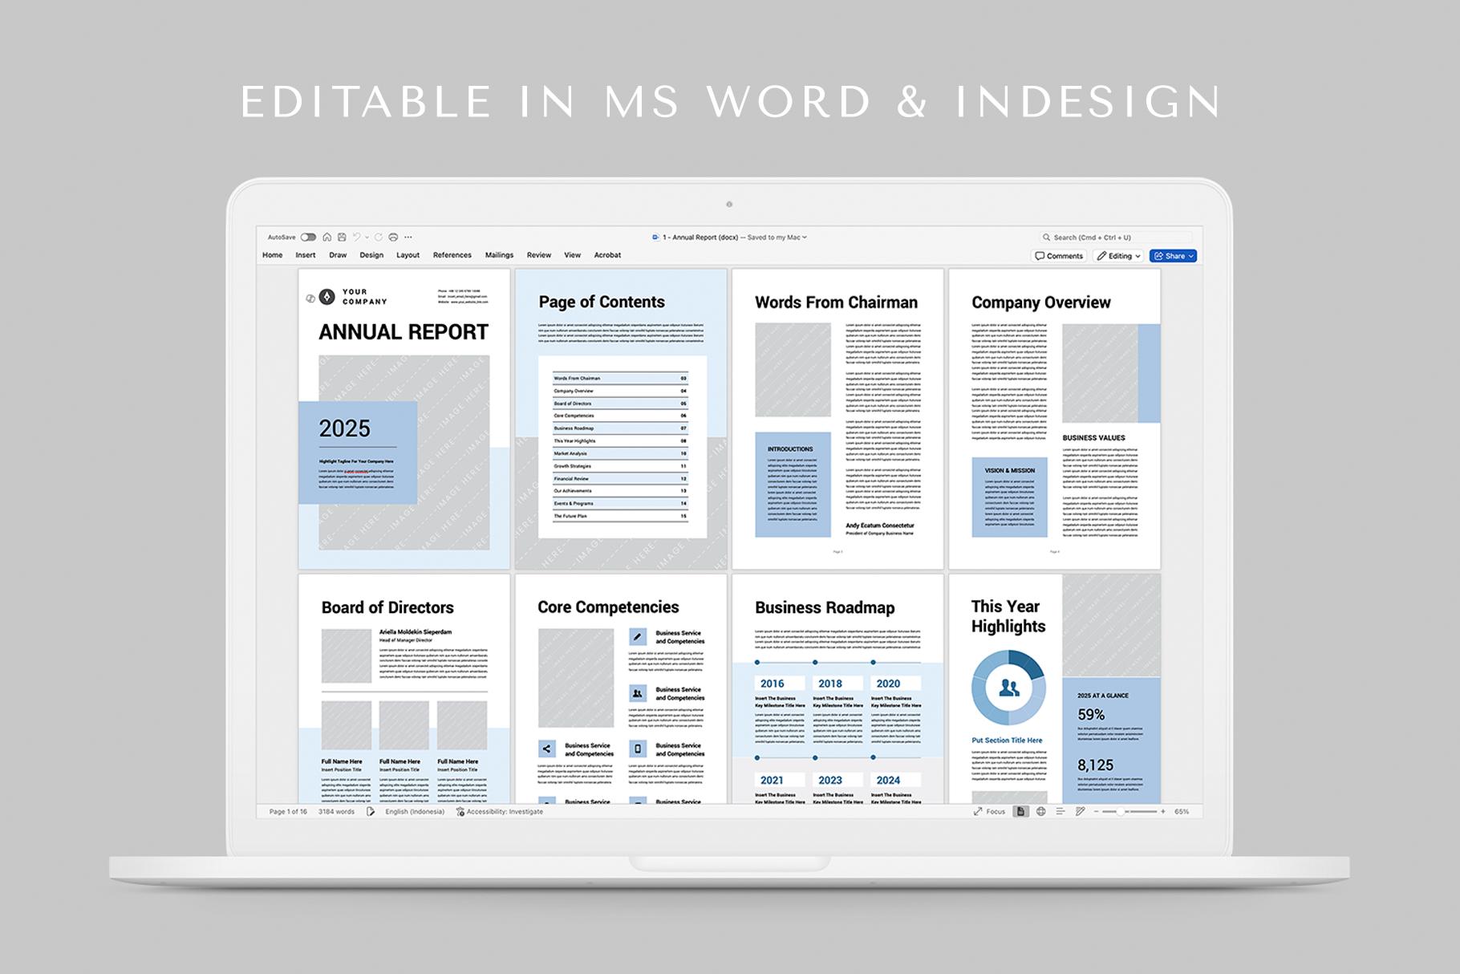The width and height of the screenshot is (1460, 974).
Task: Switch to Print Layout view icon
Action: pyautogui.click(x=1020, y=811)
